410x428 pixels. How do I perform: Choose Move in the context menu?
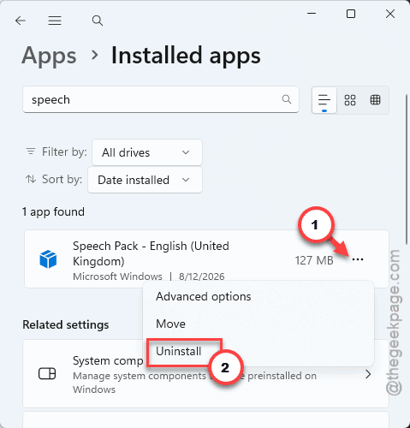coord(170,324)
